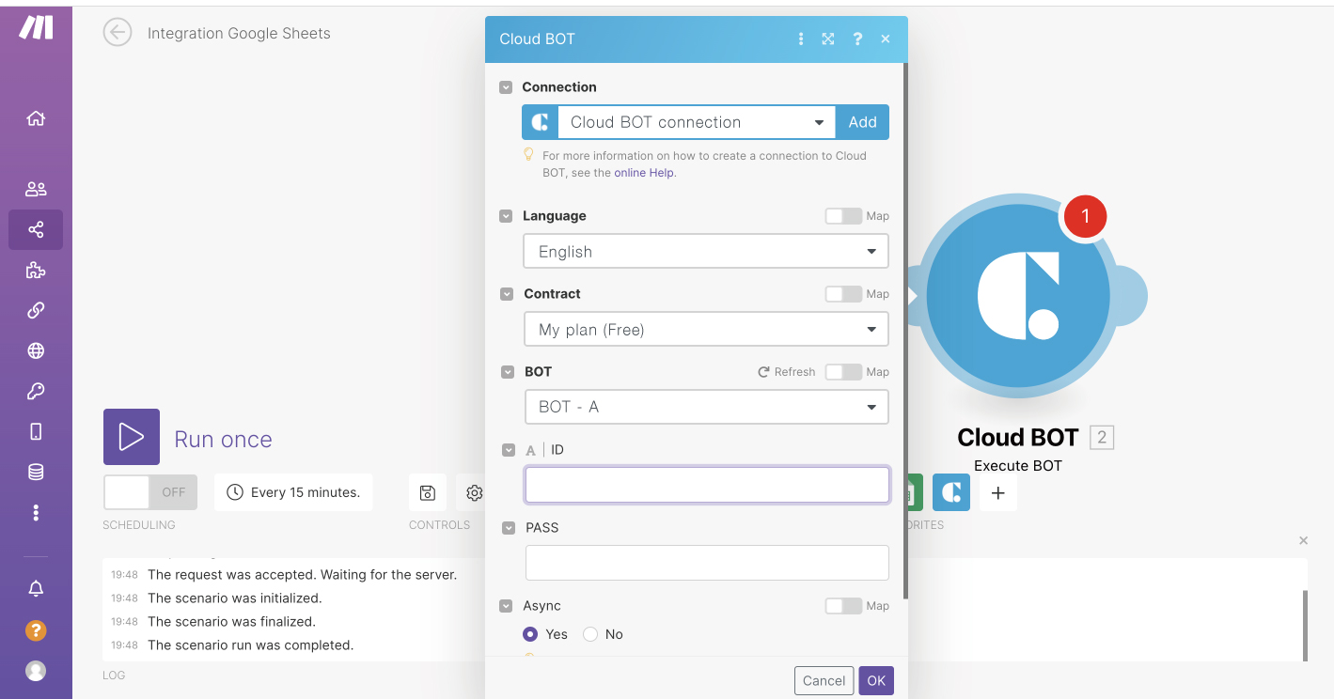The height and width of the screenshot is (699, 1334).
Task: Click the Cloud BOT favorites icon
Action: pyautogui.click(x=951, y=492)
